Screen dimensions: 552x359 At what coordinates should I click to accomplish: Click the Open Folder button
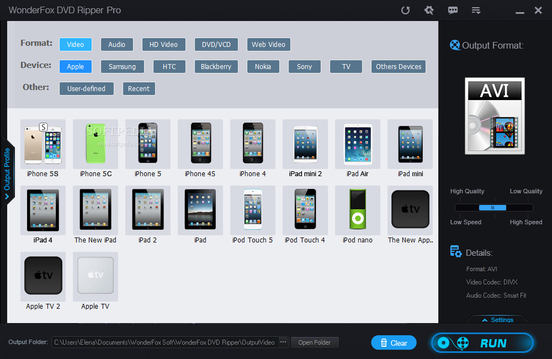pyautogui.click(x=315, y=342)
